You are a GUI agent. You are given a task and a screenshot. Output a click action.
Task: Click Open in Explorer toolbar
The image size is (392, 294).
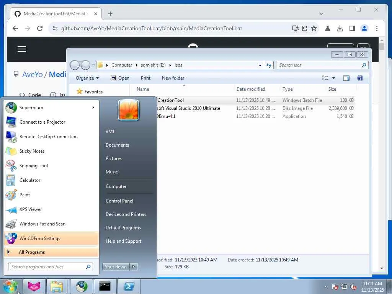(x=120, y=78)
